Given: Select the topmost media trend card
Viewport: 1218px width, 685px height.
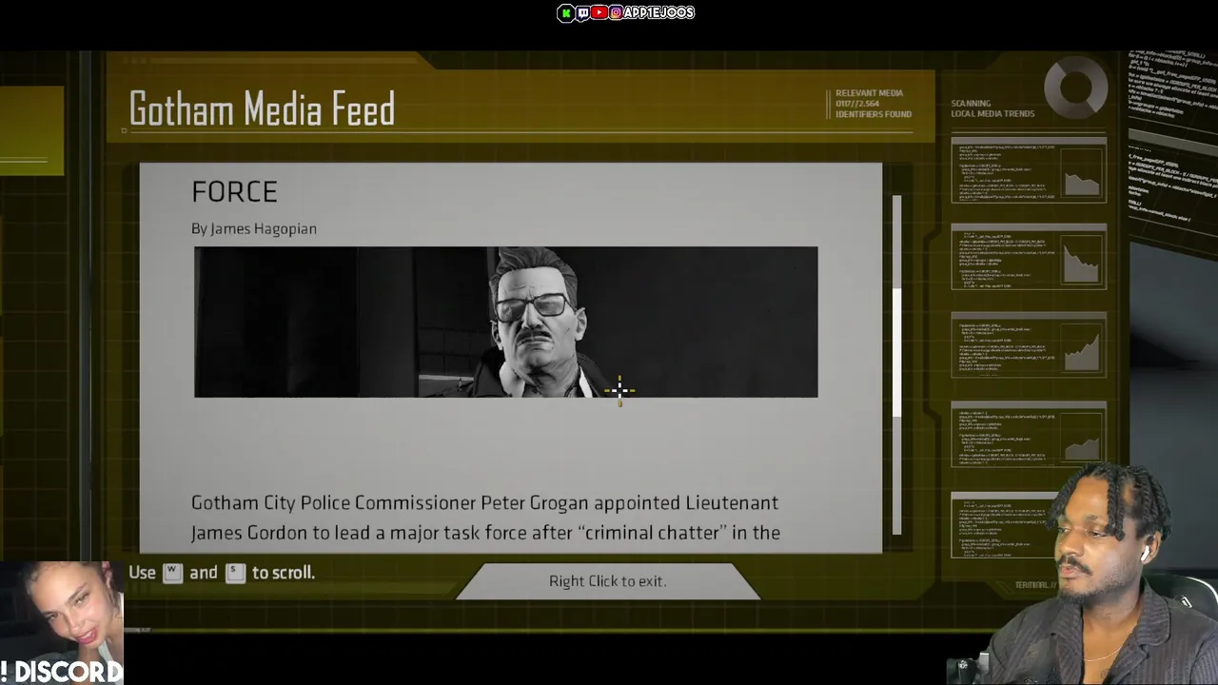Looking at the screenshot, I should pyautogui.click(x=1029, y=170).
